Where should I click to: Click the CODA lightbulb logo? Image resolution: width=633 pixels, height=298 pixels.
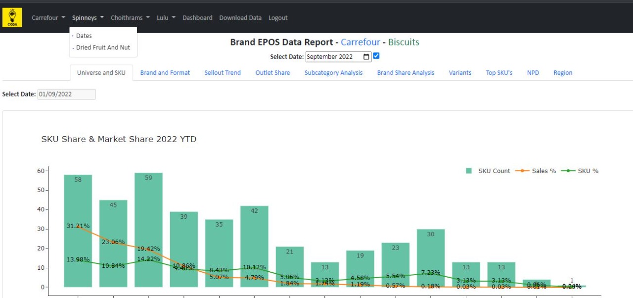click(12, 17)
